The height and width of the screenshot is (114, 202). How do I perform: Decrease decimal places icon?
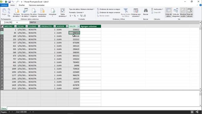[x=85, y=16]
